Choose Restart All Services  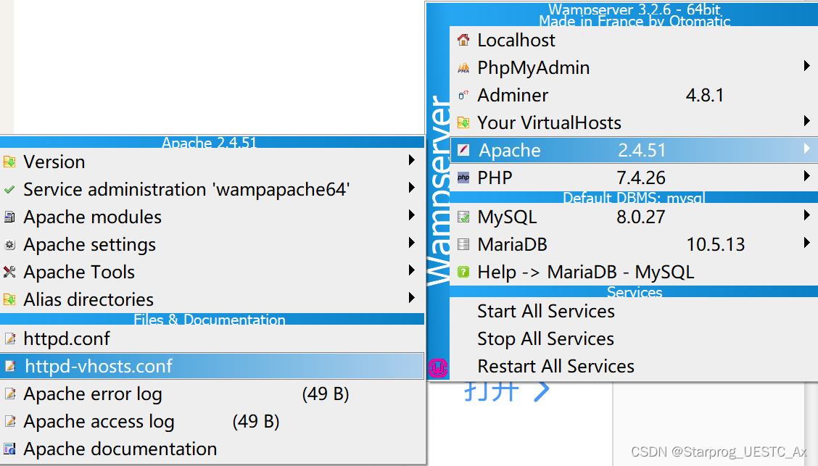[633, 367]
